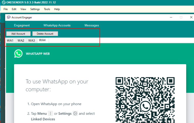
Task: Open the Help menu
Action: [57, 9]
